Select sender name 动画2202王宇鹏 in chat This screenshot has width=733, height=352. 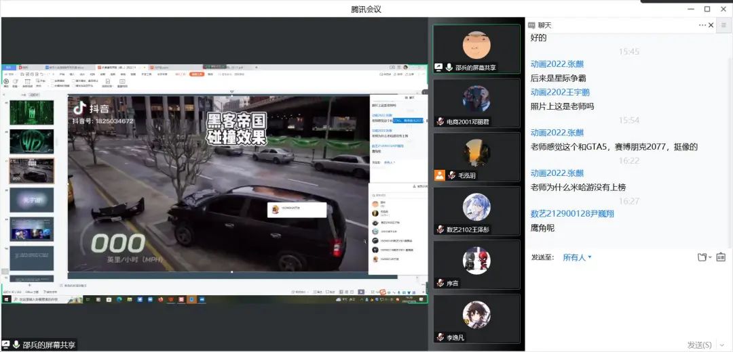click(x=560, y=92)
